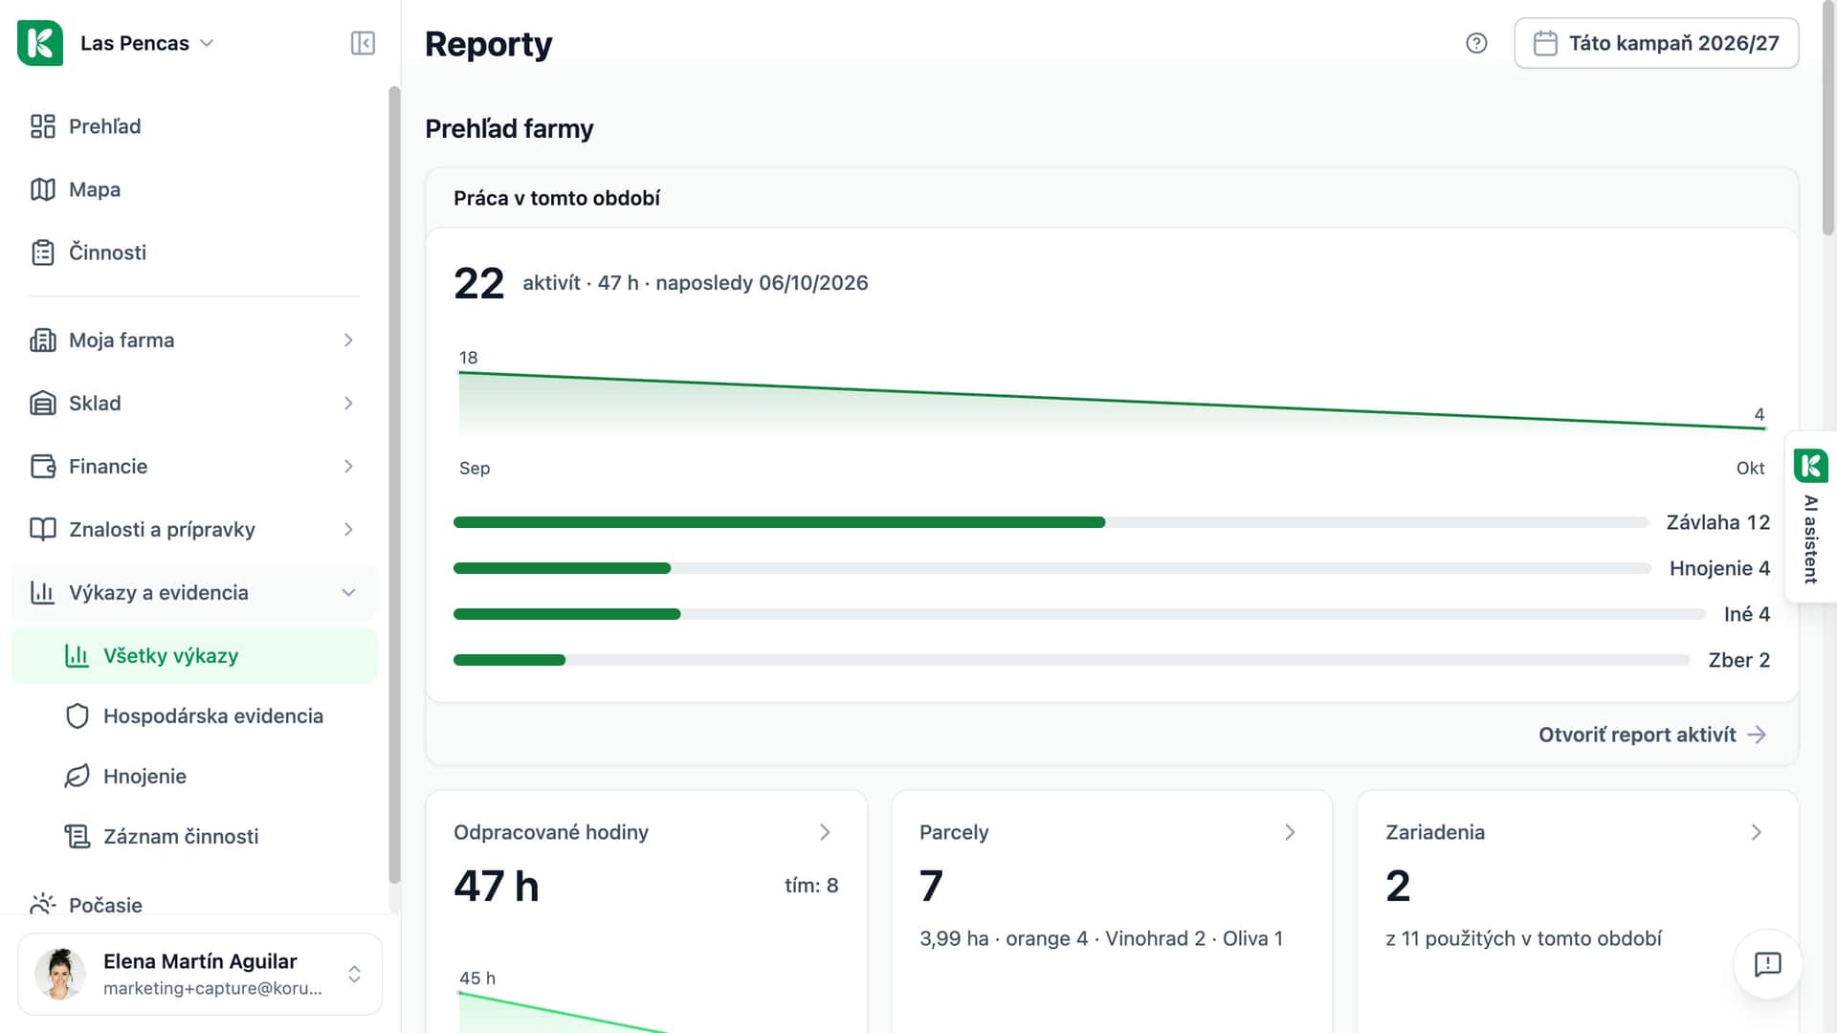Click Elena Martín Aguilar's avatar photo

point(60,974)
